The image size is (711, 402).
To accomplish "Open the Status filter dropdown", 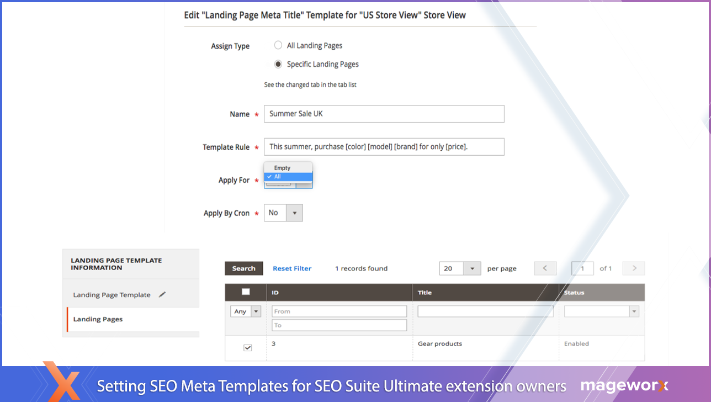I will click(x=601, y=311).
